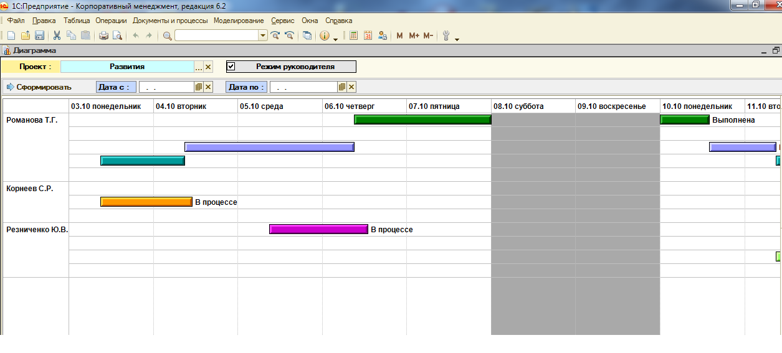Select teal bar on 03.10 понедельник
This screenshot has width=782, height=353.
143,161
